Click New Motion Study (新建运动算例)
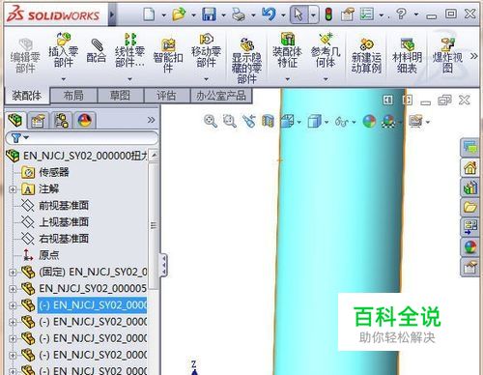This screenshot has width=483, height=375. [x=366, y=55]
